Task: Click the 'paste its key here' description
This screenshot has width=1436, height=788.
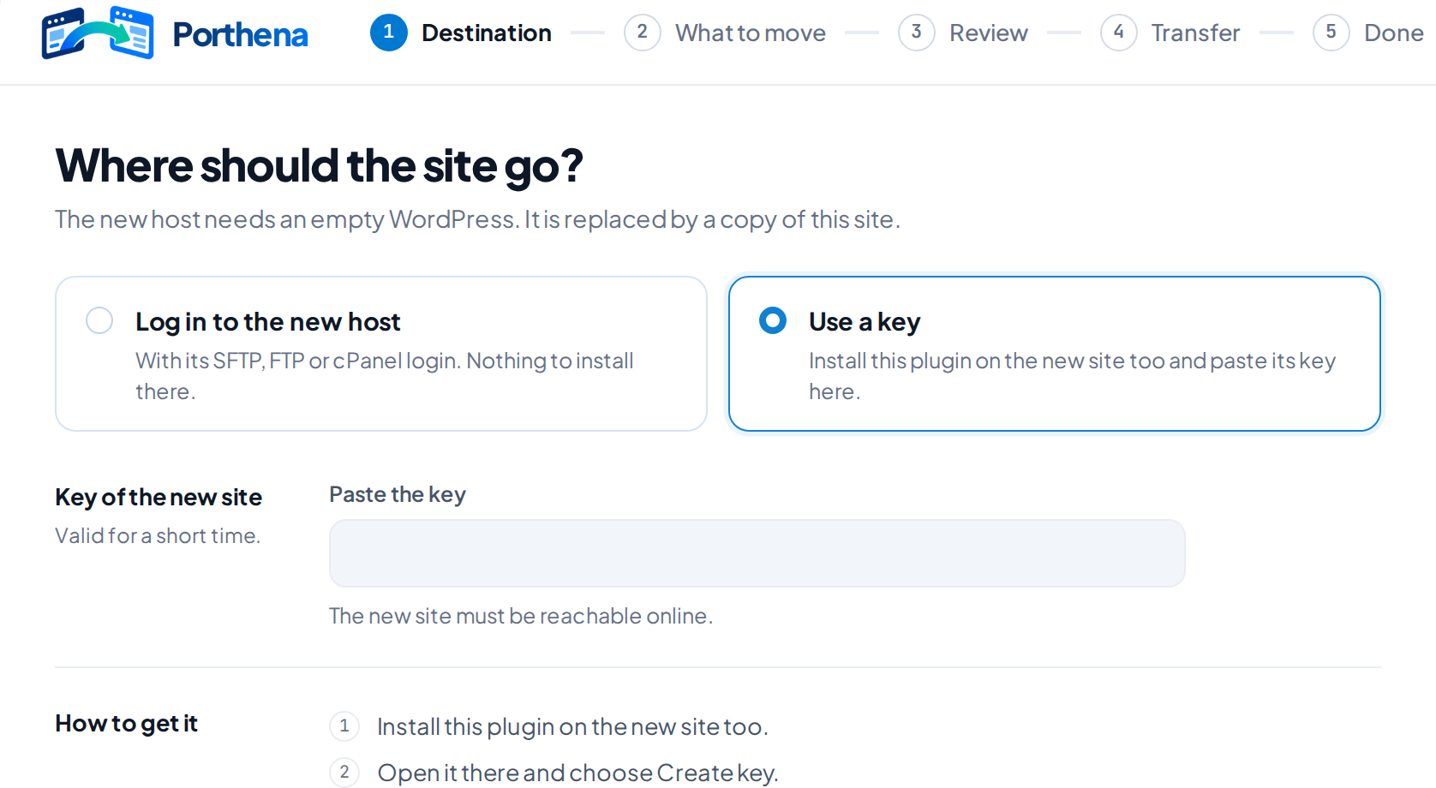Action: 1072,376
